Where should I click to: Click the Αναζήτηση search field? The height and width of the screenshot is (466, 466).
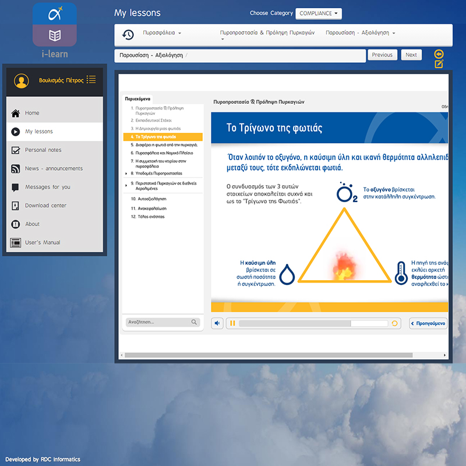pos(157,322)
